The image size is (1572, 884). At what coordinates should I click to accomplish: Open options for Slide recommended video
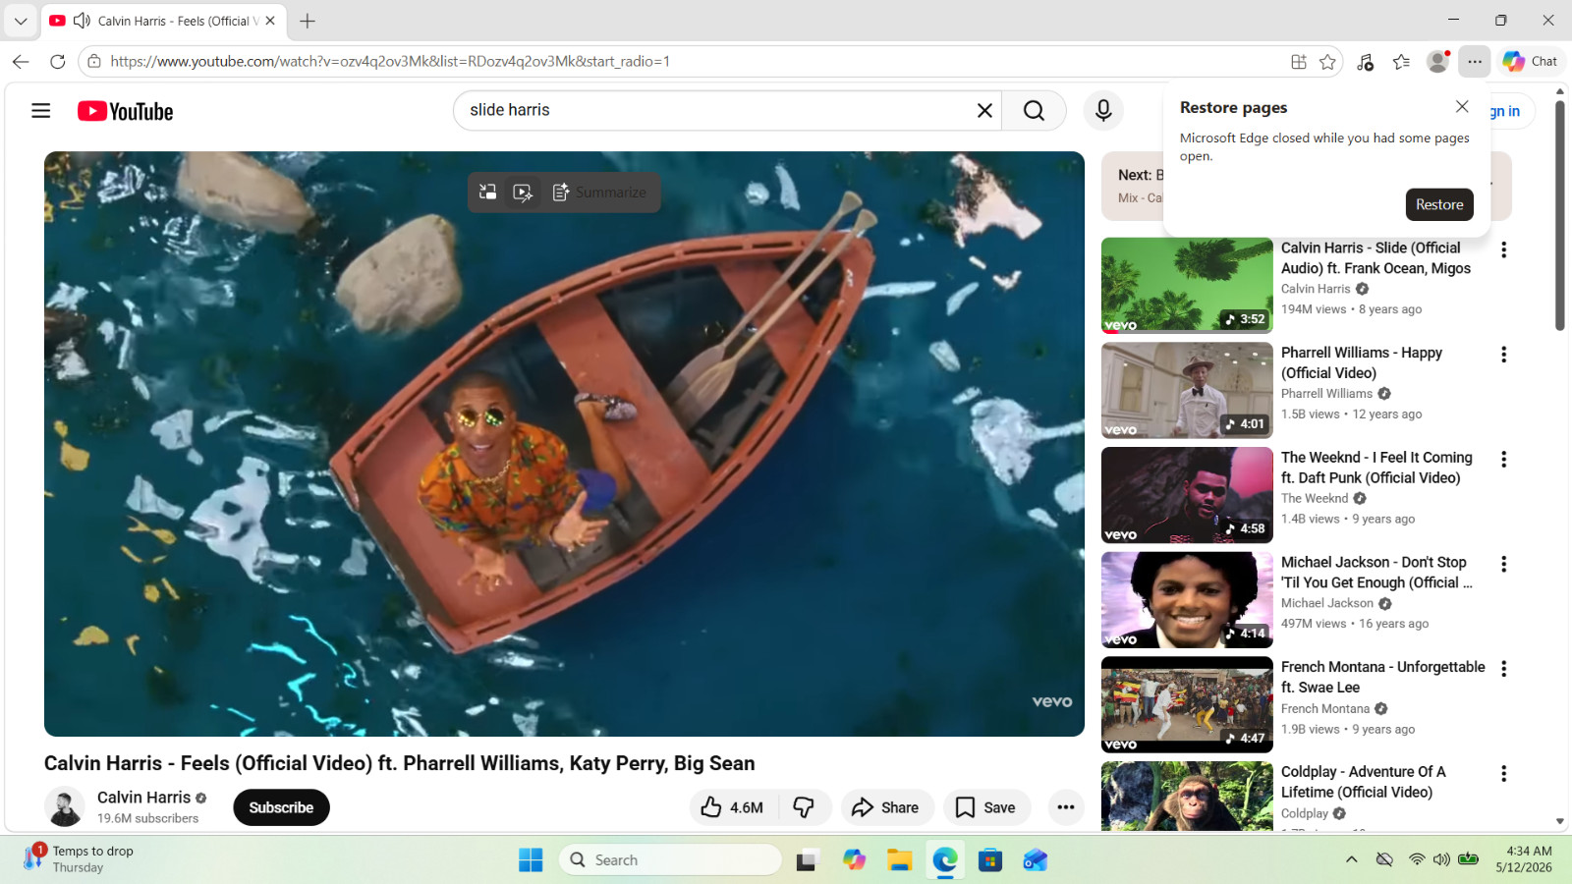1503,249
